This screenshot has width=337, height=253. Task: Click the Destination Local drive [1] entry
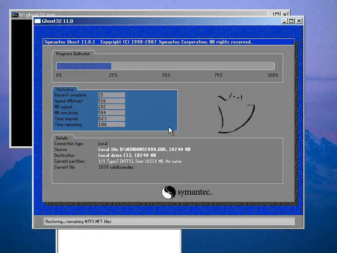(127, 155)
